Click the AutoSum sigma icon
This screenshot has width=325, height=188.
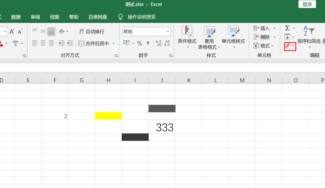pos(287,28)
